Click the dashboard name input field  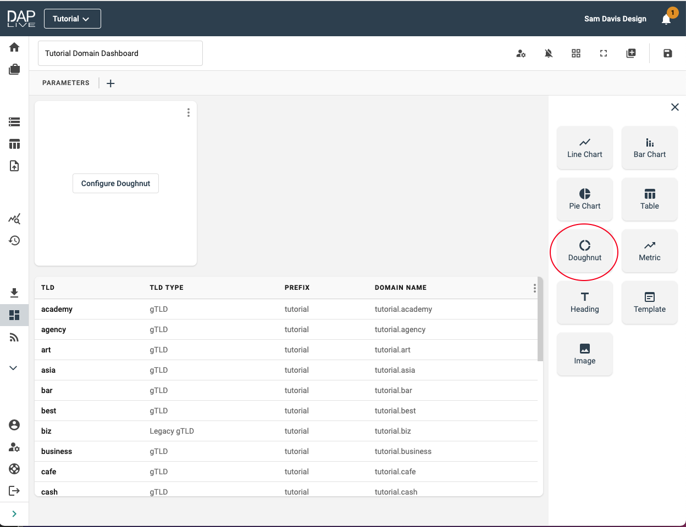click(x=120, y=53)
